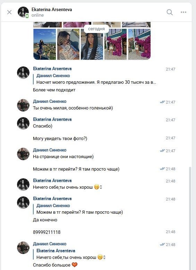Select the message 'Спасибо)' from Ekaterina
Image resolution: width=196 pixels, height=270 pixels.
click(x=43, y=126)
